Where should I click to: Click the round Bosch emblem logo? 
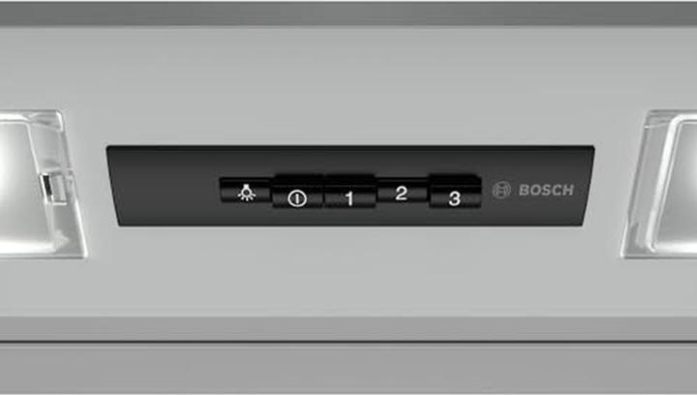coord(501,190)
